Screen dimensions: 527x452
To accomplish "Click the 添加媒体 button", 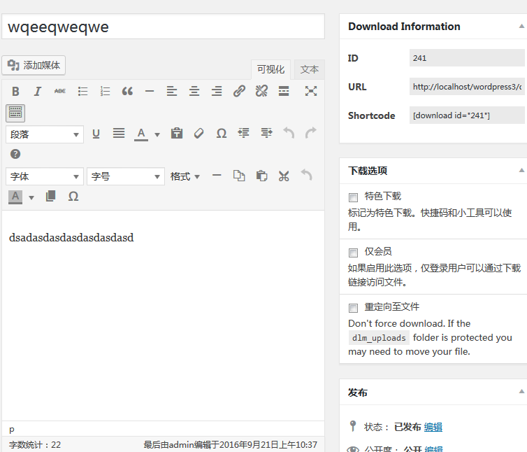I will [x=34, y=66].
